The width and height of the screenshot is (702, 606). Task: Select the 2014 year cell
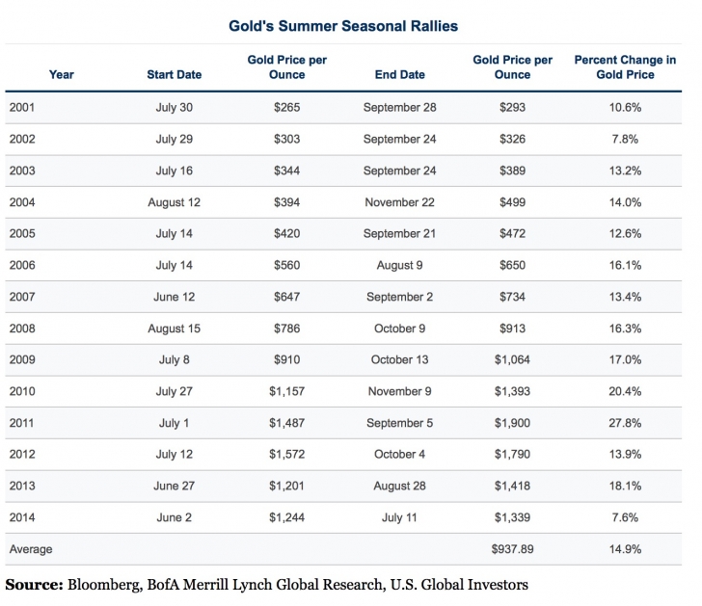(x=22, y=517)
